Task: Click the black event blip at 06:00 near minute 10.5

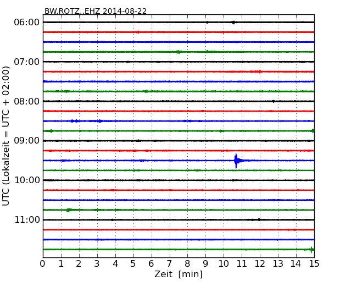Action: [x=233, y=23]
